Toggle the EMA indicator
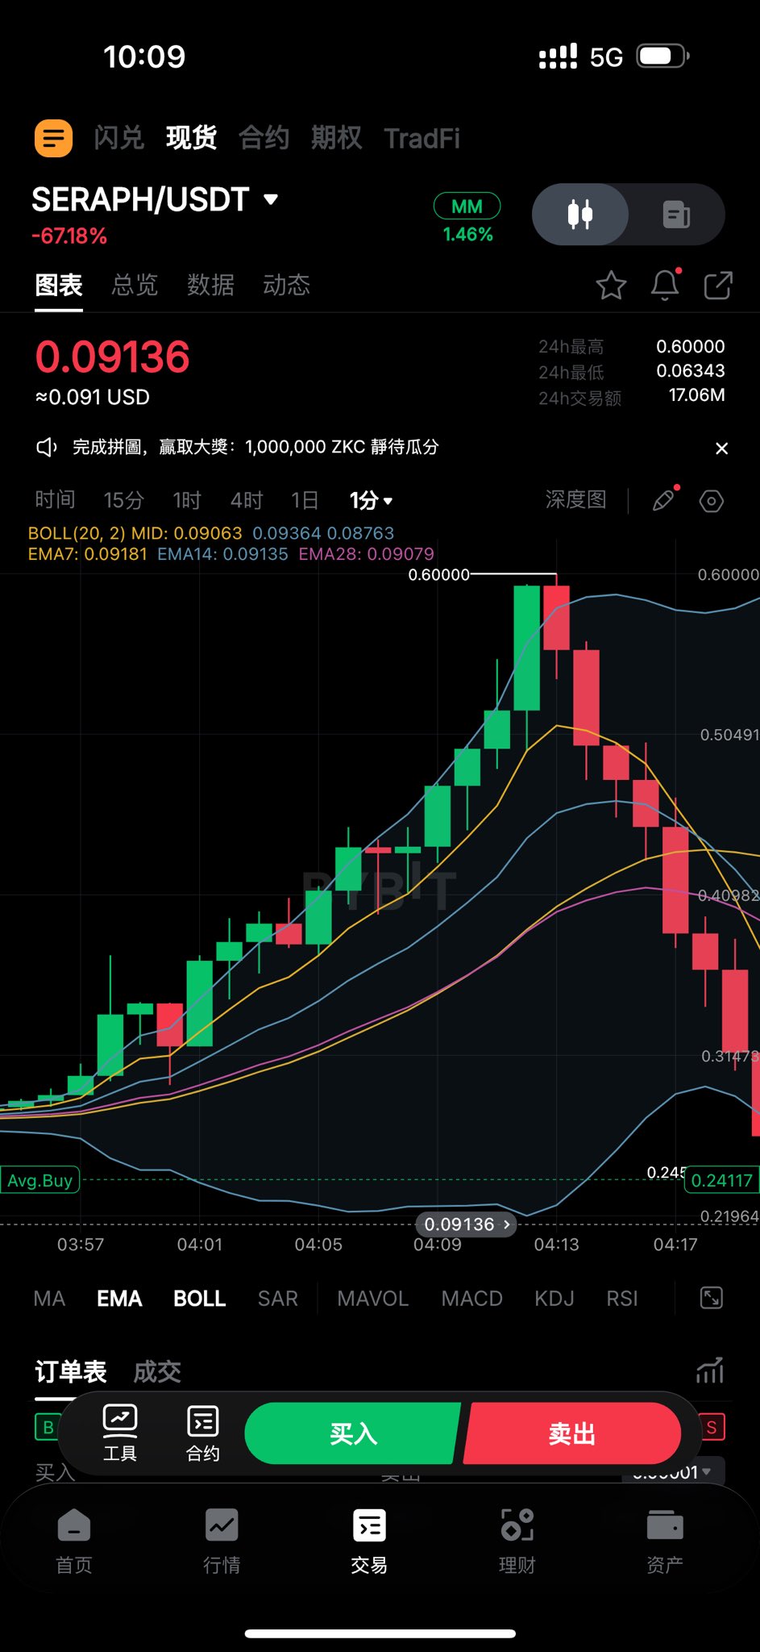 point(119,1299)
